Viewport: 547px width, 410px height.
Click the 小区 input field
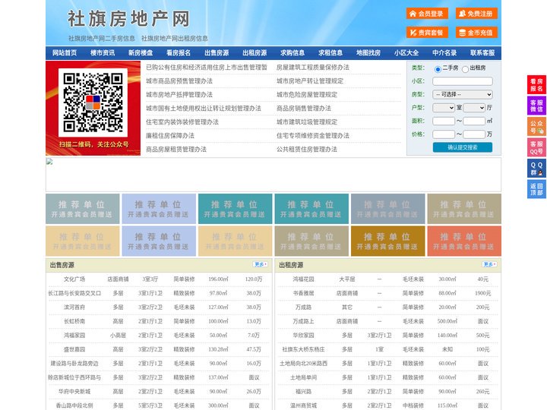463,81
